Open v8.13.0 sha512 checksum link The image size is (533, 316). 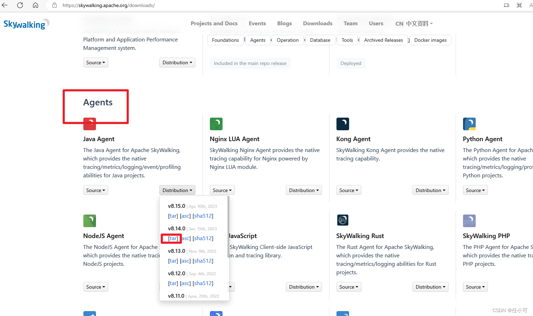point(203,261)
